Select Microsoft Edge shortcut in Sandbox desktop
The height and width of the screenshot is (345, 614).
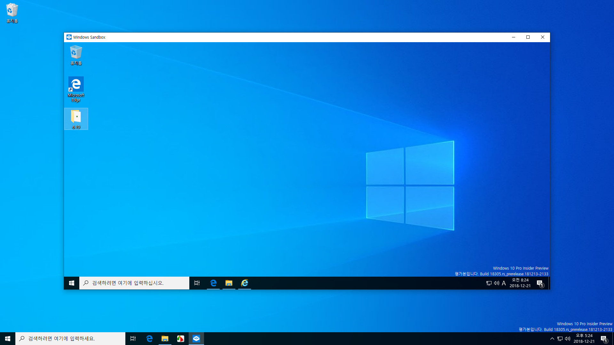coord(76,89)
